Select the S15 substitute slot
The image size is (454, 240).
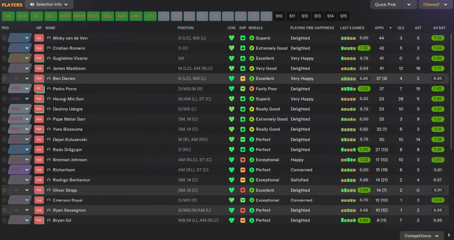(343, 16)
